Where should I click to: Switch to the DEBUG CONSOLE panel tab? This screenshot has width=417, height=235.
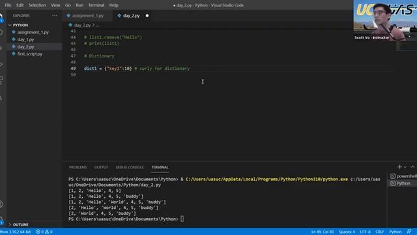pyautogui.click(x=130, y=167)
